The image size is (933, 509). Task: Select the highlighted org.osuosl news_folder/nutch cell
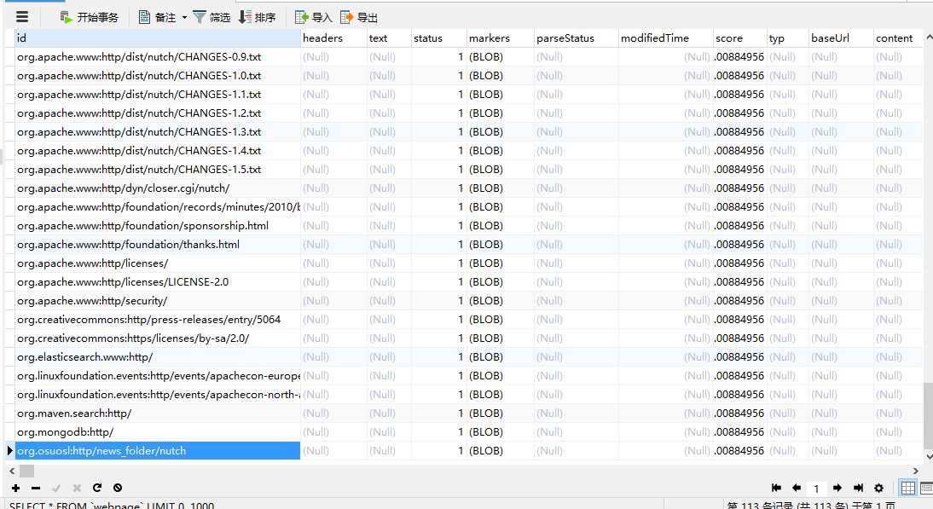coord(158,451)
